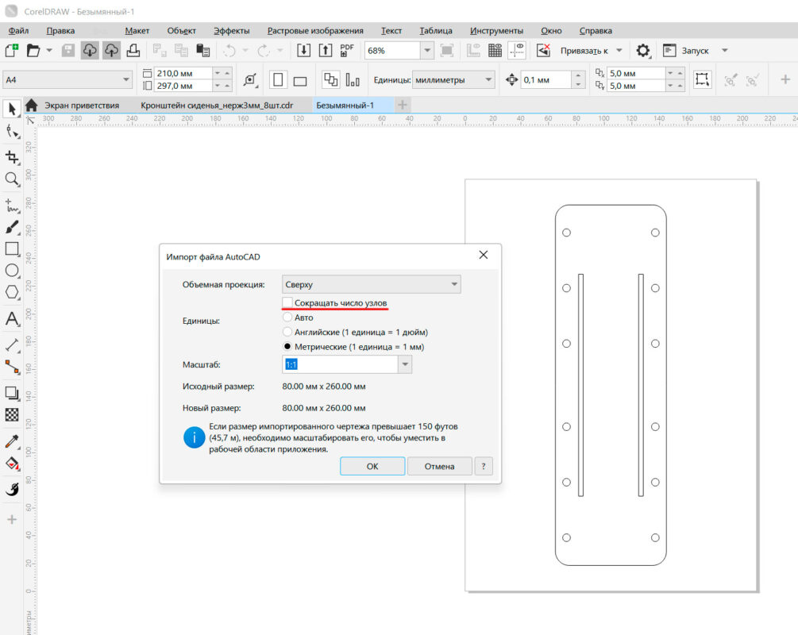Select the Text tool
Image resolution: width=798 pixels, height=635 pixels.
[x=12, y=319]
